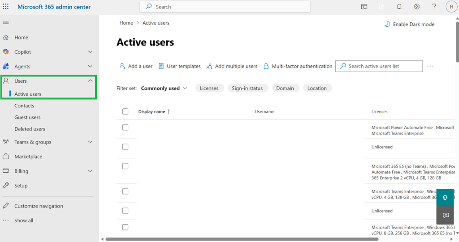Click the Customize navigation pencil icon
This screenshot has width=459, height=242.
(x=5, y=206)
